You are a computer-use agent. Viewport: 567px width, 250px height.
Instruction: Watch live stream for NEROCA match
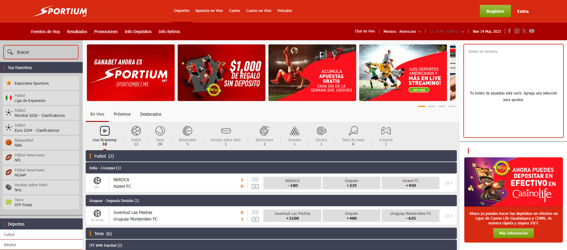click(255, 187)
